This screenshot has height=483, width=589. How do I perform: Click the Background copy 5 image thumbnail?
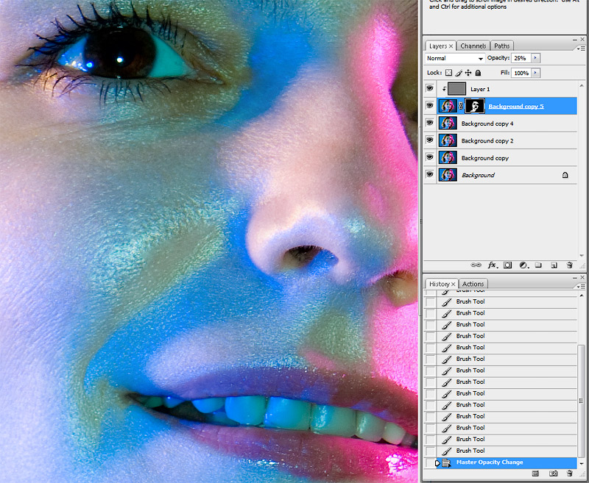coord(448,106)
